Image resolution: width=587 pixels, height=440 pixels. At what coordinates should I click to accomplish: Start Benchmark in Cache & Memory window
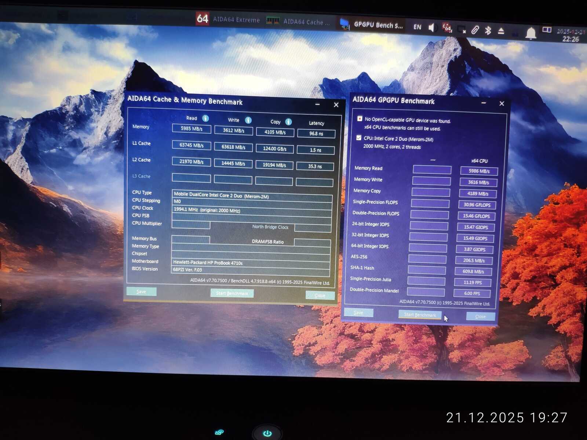point(232,293)
